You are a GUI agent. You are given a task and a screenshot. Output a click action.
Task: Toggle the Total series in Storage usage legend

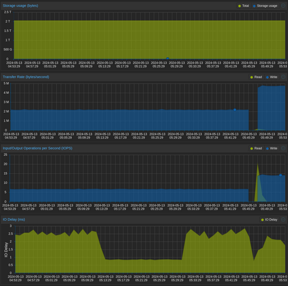(x=244, y=6)
